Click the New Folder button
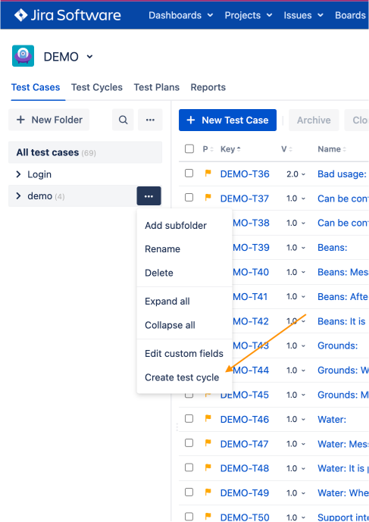This screenshot has height=522, width=369. [x=49, y=120]
